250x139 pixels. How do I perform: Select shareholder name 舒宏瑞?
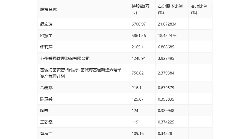46,24
